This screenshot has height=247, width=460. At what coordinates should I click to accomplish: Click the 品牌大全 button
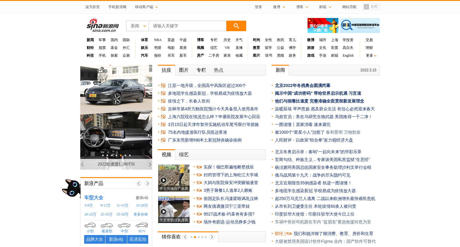pos(95,239)
